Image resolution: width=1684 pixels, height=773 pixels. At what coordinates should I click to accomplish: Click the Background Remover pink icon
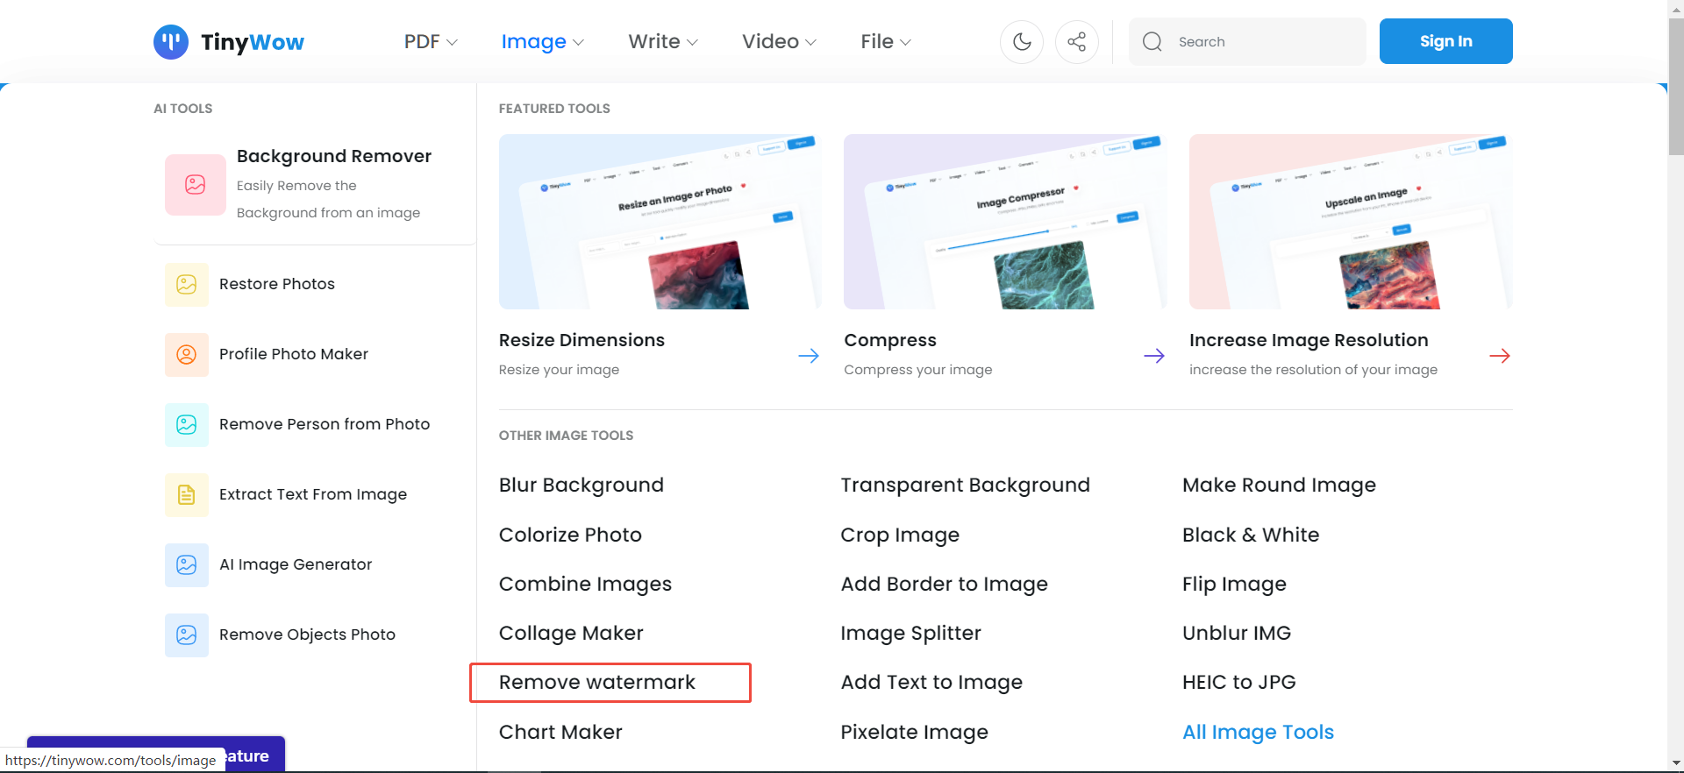click(x=195, y=184)
